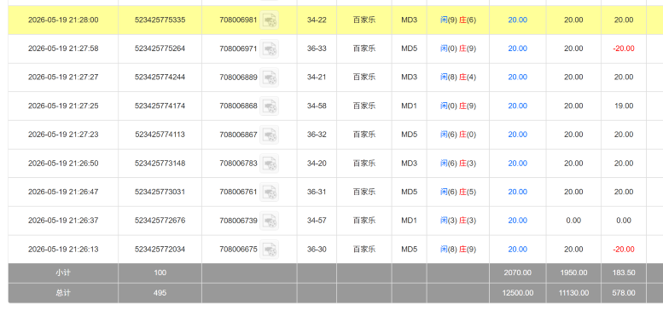Click shoe-round value 36-33

click(317, 49)
